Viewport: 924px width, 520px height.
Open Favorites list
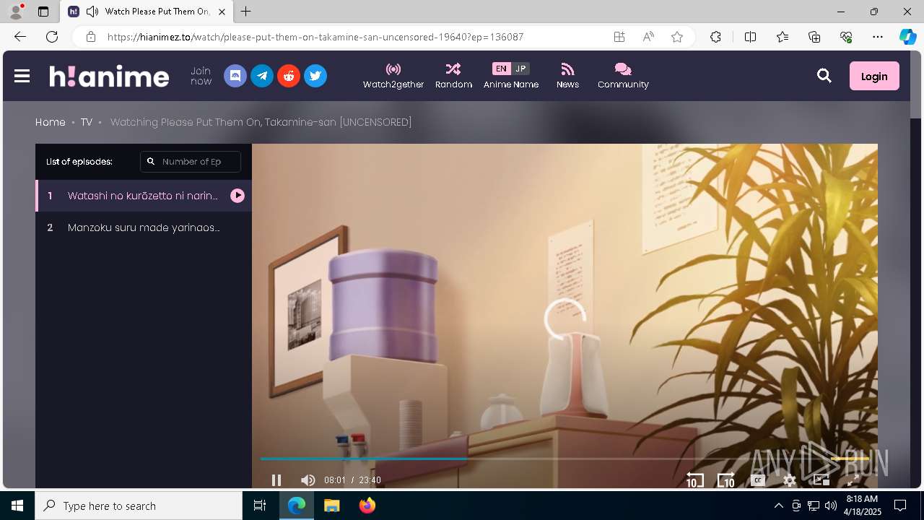(783, 37)
